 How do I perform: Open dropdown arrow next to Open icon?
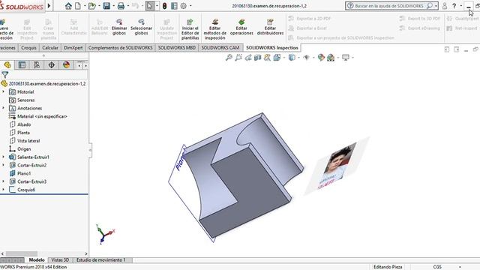(99, 6)
